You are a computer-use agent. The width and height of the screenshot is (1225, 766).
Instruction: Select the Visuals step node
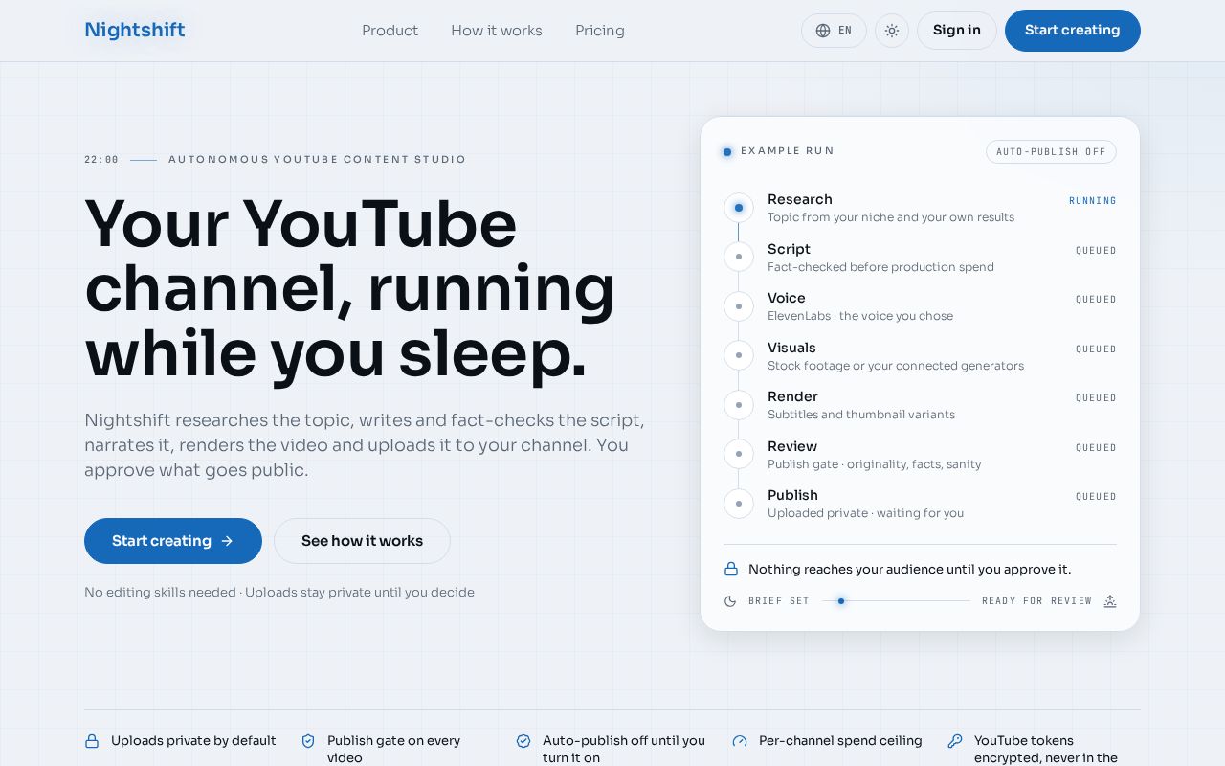pyautogui.click(x=738, y=355)
